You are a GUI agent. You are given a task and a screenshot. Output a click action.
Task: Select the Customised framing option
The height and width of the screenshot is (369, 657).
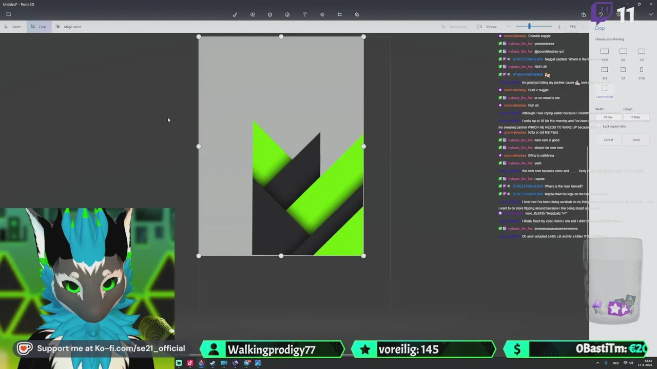(605, 91)
